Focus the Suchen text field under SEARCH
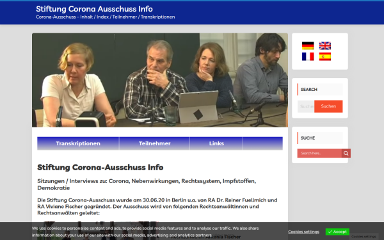This screenshot has width=384, height=240. pos(306,106)
